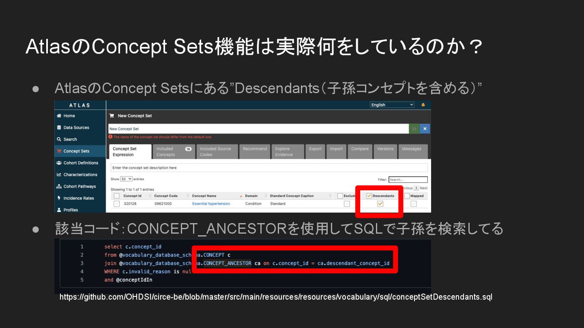
Task: Toggle the Mapped header checkbox
Action: pyautogui.click(x=407, y=196)
